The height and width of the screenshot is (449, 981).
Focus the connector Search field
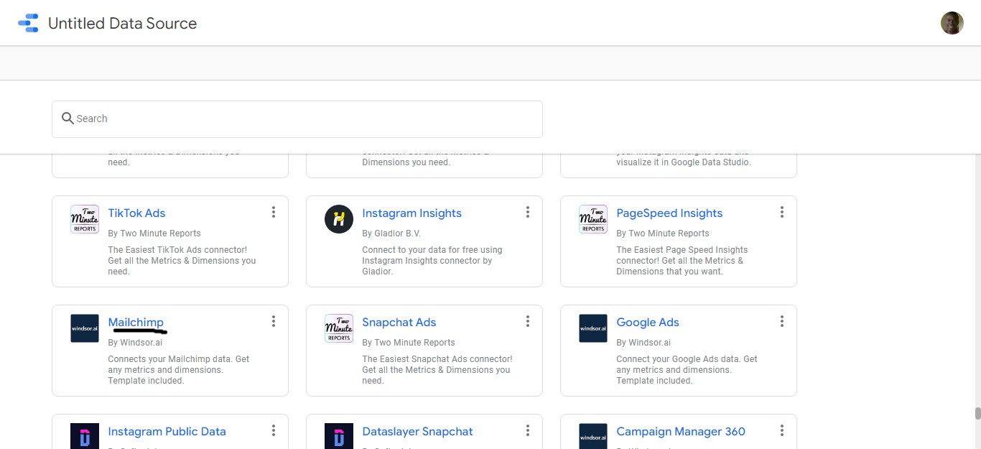pyautogui.click(x=297, y=119)
